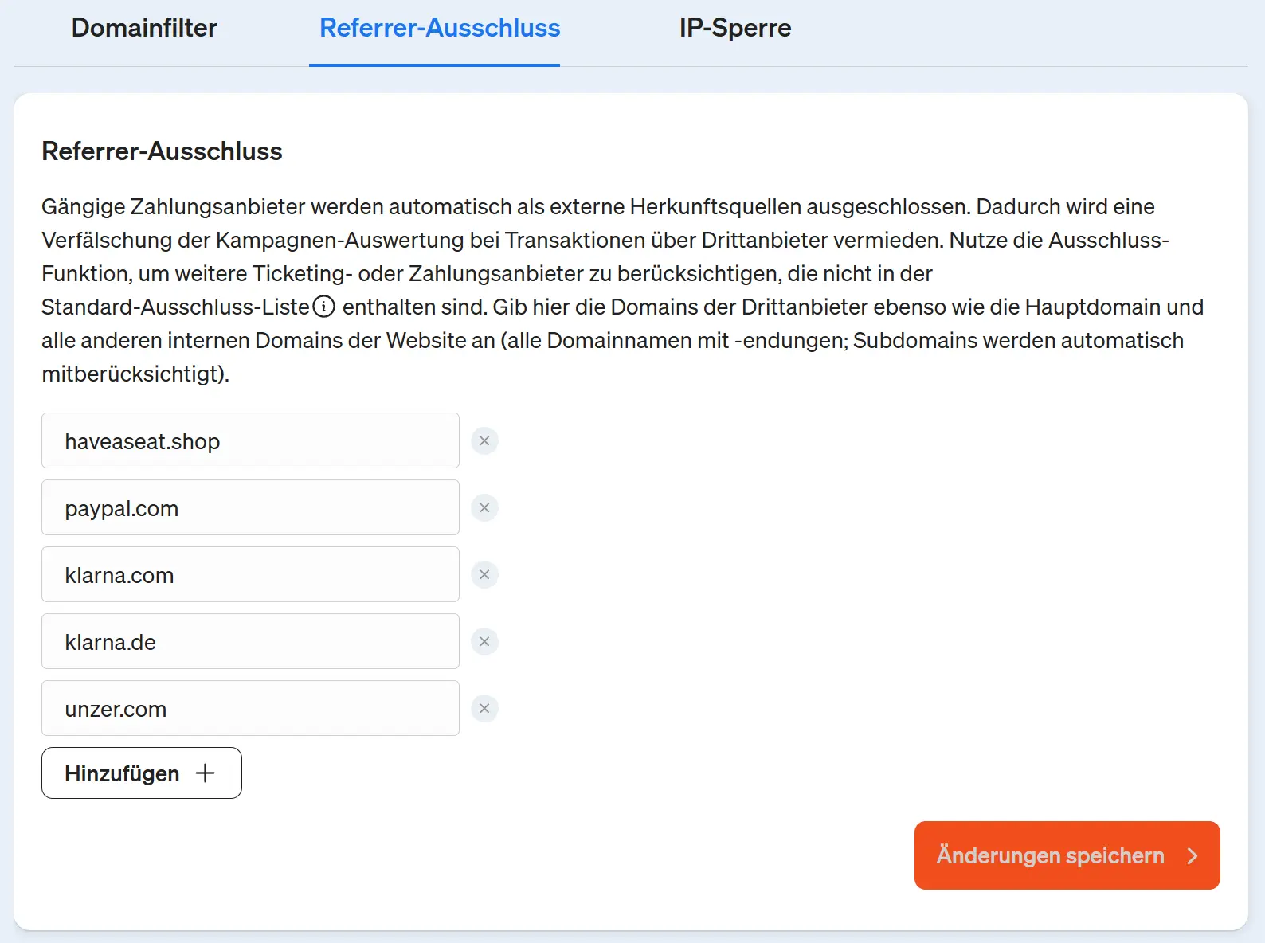This screenshot has height=943, width=1265.
Task: Open the IP-Sperre tab
Action: pos(735,28)
